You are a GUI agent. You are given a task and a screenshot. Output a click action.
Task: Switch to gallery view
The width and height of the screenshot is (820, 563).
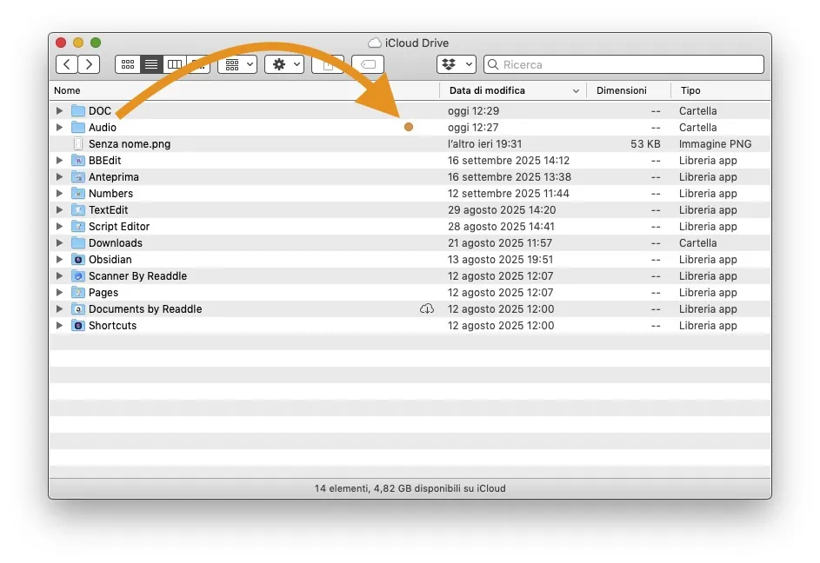[197, 64]
